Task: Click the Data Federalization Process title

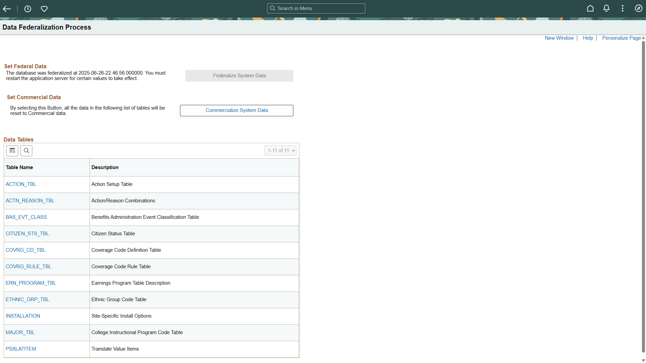Action: tap(47, 27)
